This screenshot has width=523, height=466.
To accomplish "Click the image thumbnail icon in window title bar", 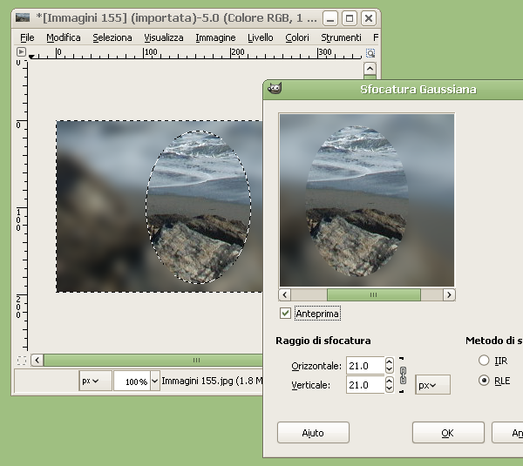I will 24,17.
